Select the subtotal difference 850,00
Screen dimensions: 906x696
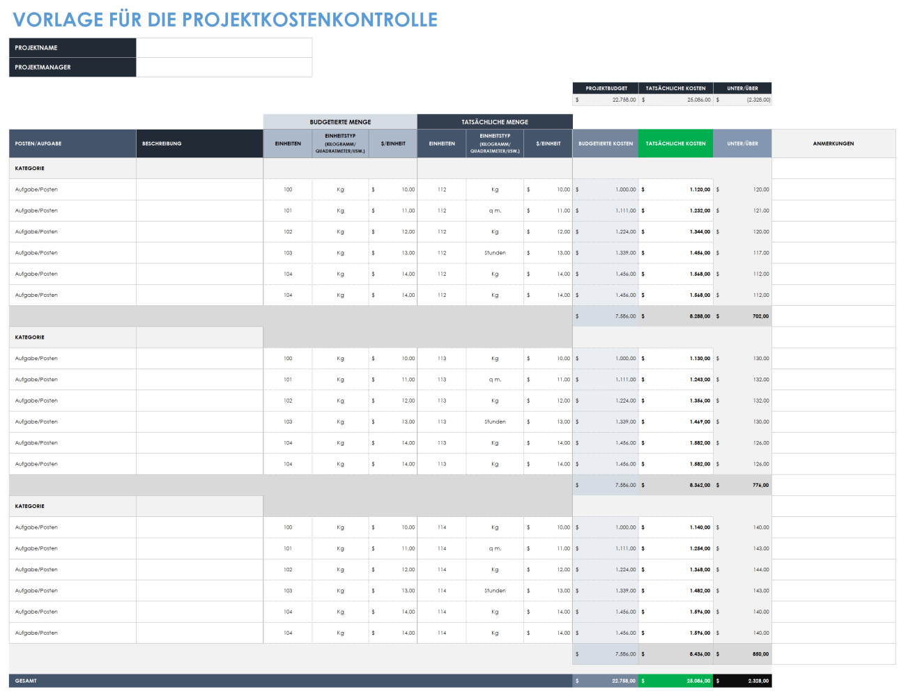coord(742,654)
